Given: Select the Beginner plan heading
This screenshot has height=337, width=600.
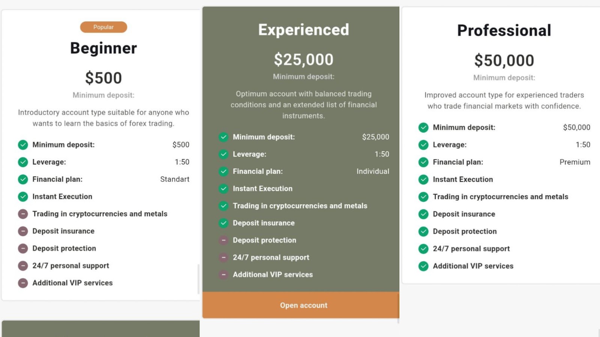Looking at the screenshot, I should click(103, 48).
